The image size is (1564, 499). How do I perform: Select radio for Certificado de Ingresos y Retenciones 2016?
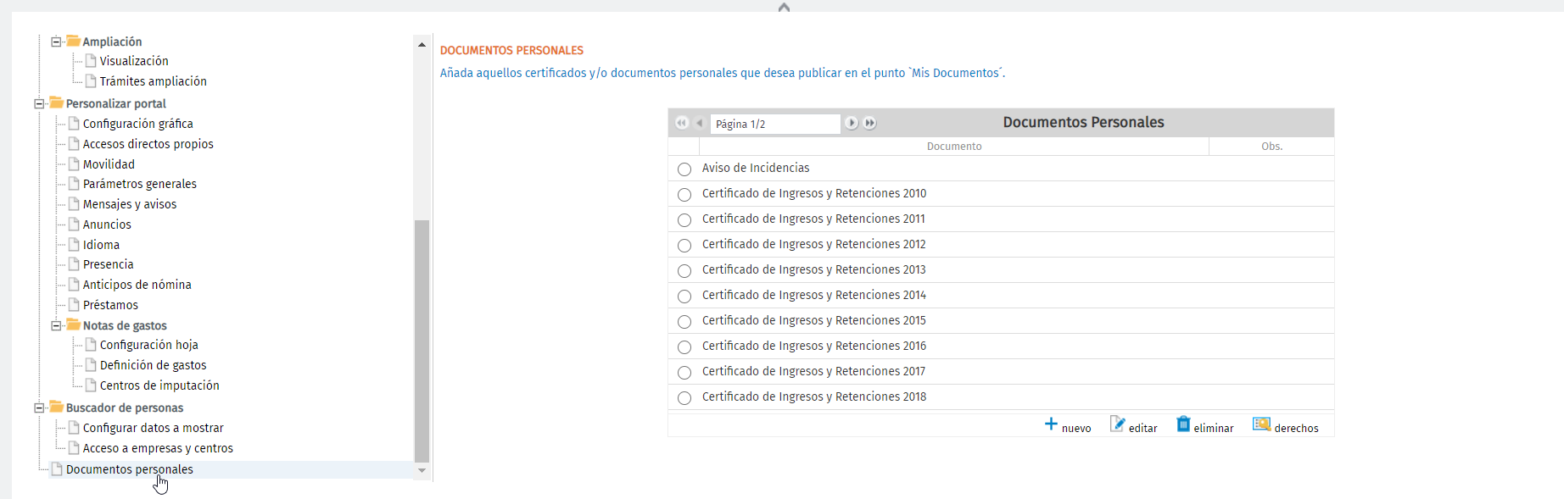click(684, 347)
